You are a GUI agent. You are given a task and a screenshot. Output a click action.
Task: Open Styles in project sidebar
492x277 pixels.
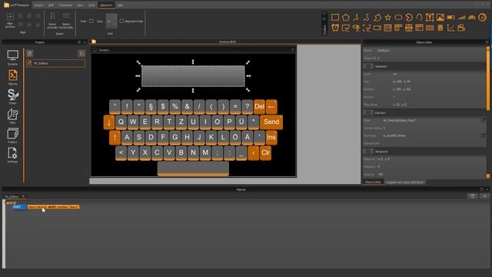click(12, 96)
